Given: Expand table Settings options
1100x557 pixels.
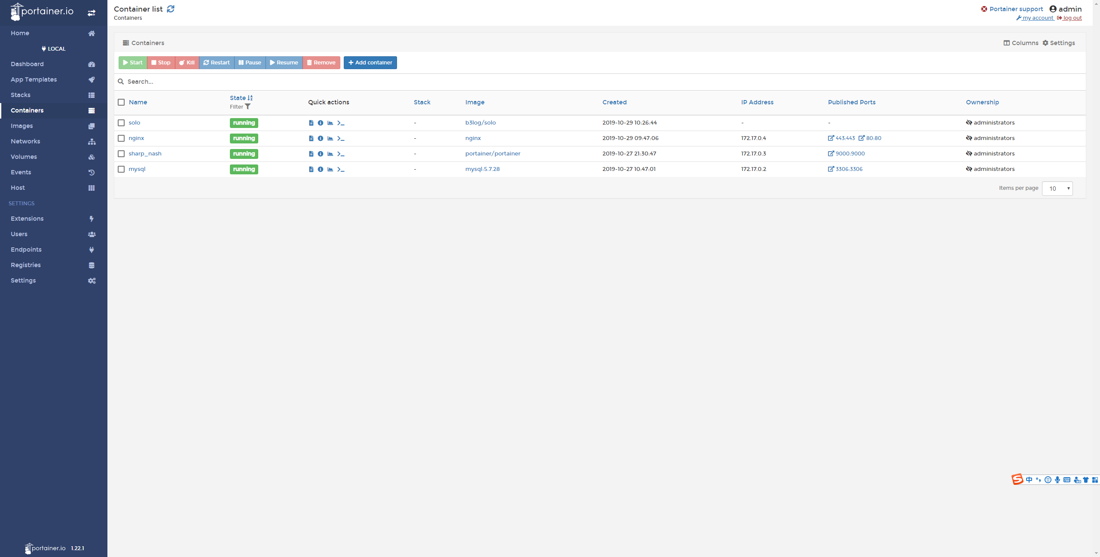Looking at the screenshot, I should tap(1059, 43).
